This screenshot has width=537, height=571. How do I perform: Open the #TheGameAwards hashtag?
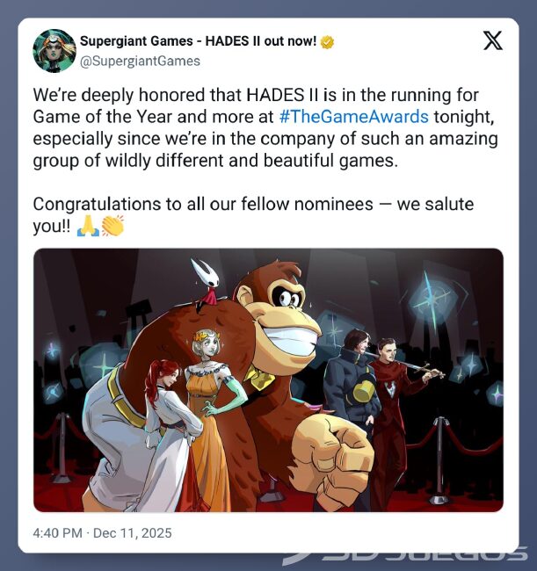coord(352,116)
